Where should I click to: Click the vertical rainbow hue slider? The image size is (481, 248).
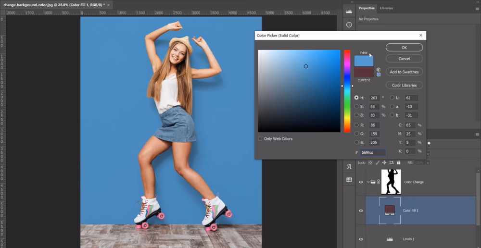[x=347, y=91]
